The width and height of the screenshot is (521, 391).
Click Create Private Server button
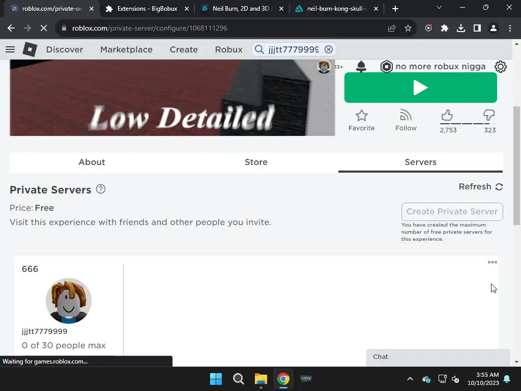click(x=452, y=211)
